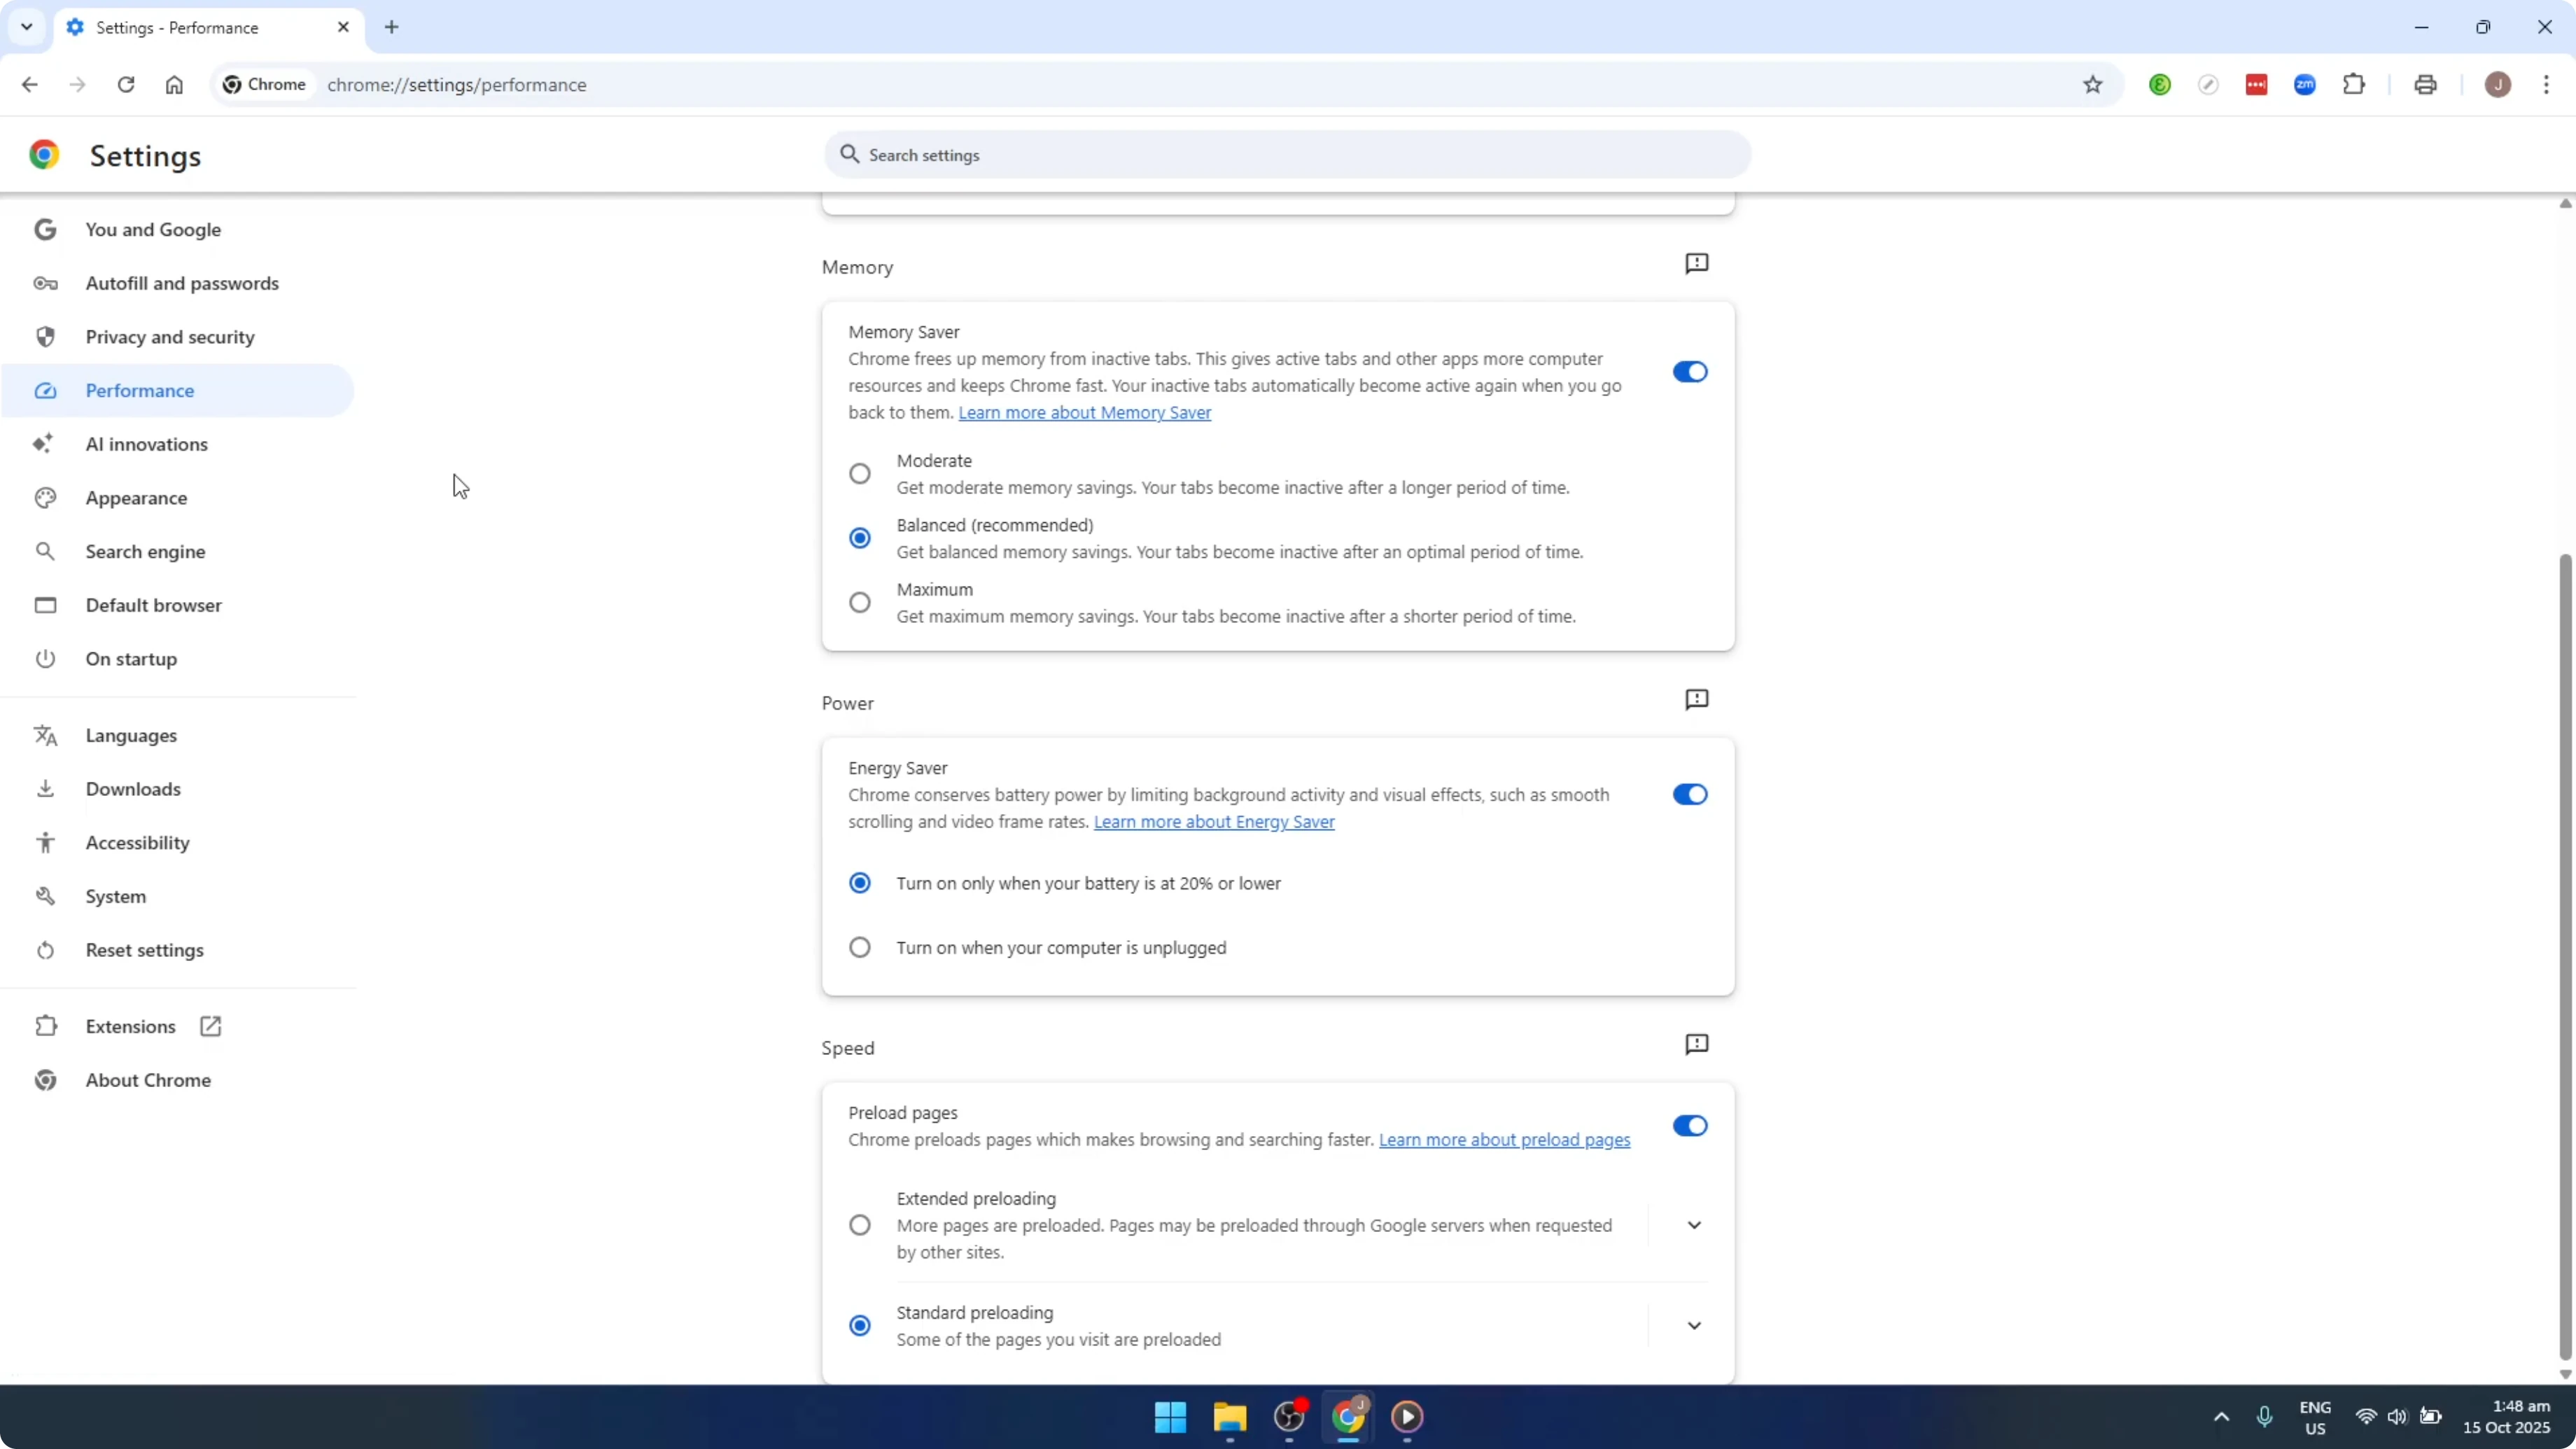The height and width of the screenshot is (1449, 2576).
Task: Select Balanced (recommended) radio button
Action: pos(860,538)
